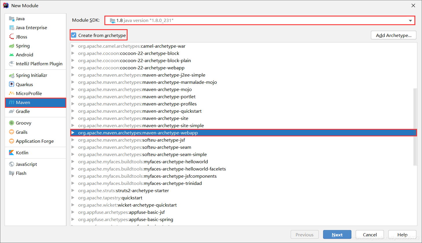Click the Next button

337,235
